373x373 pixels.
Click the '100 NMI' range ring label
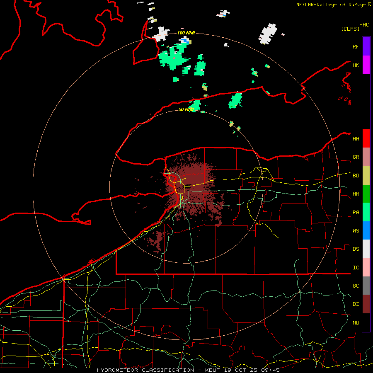pyautogui.click(x=186, y=33)
